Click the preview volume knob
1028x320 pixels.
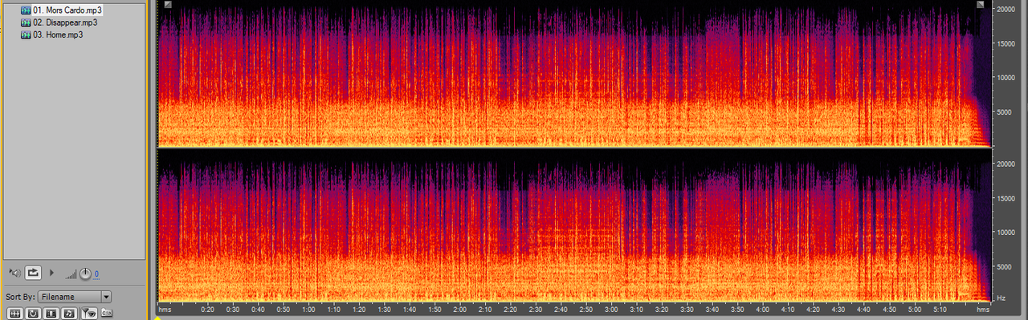[85, 273]
